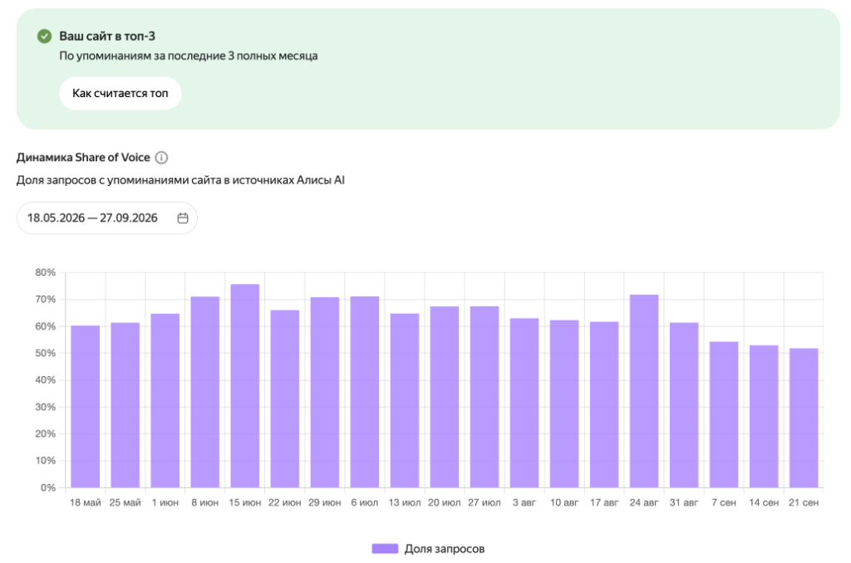Image resolution: width=851 pixels, height=563 pixels.
Task: Click the 8 июн axis label
Action: [x=205, y=502]
